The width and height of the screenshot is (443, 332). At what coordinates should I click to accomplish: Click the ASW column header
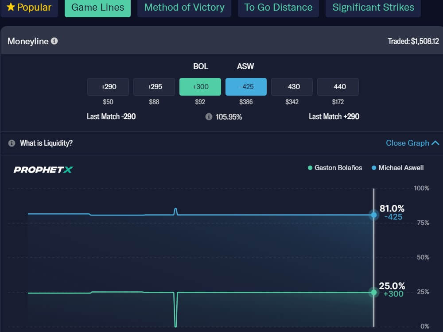[x=245, y=66]
